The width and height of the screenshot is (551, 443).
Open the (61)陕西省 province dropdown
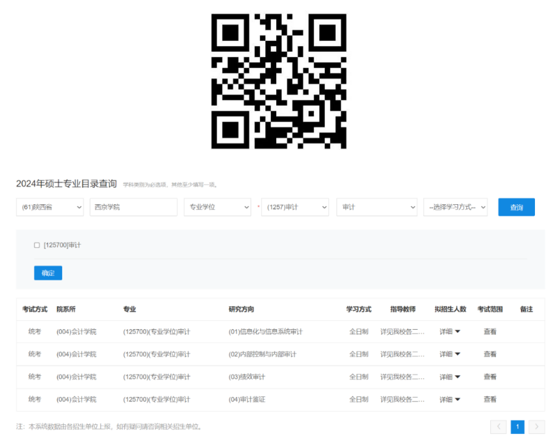click(50, 207)
